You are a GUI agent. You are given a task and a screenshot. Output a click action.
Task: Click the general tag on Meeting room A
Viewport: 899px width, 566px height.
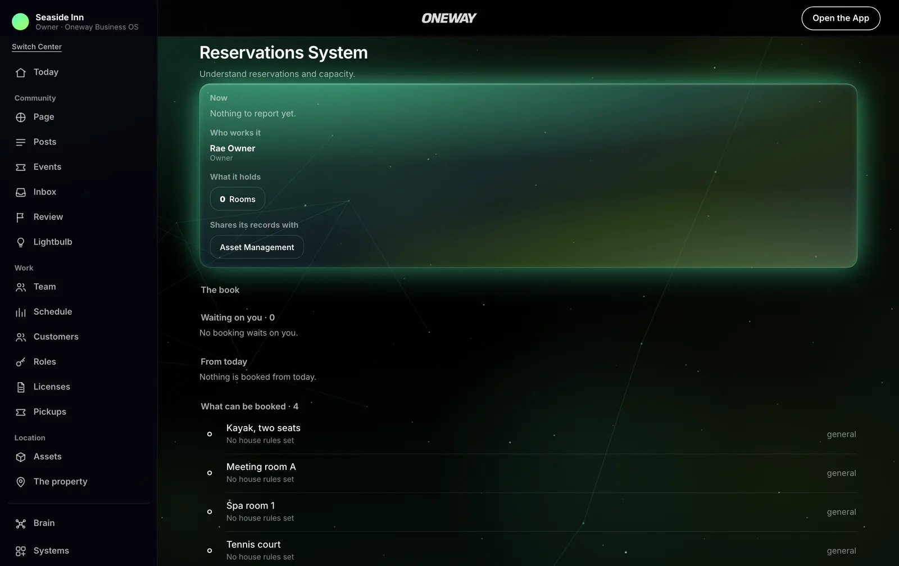(841, 473)
